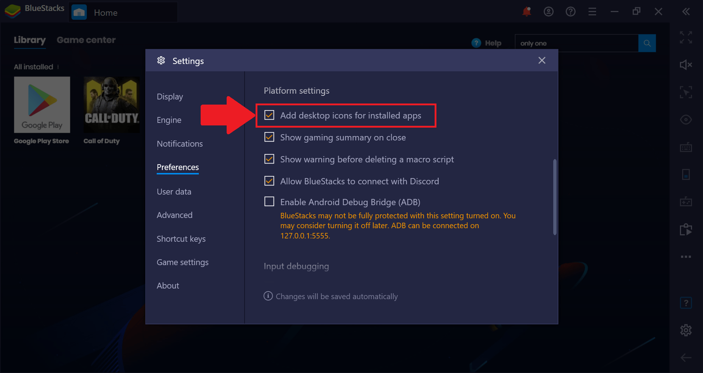Image resolution: width=703 pixels, height=373 pixels.
Task: Click the 'Changes will be saved automatically' text
Action: point(336,296)
